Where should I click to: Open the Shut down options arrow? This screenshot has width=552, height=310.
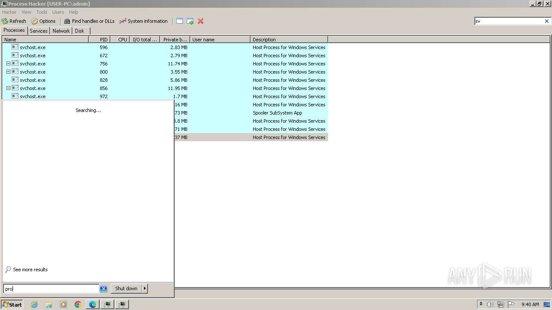(x=145, y=288)
